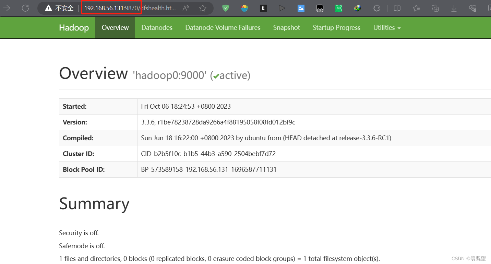Viewport: 491px width, 264px height.
Task: Open the browser essentials heart icon
Action: tap(473, 8)
